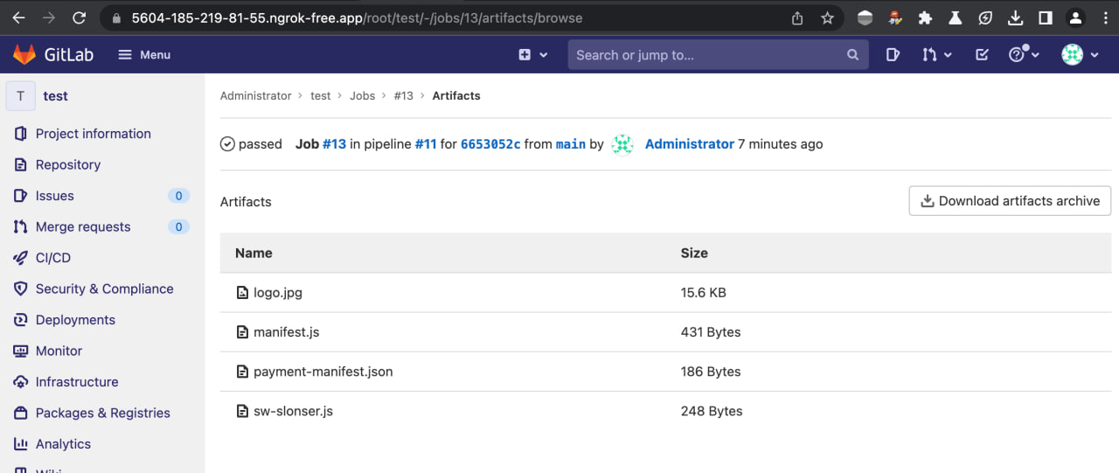Click the Browser reload page icon
Viewport: 1119px width, 473px height.
pos(80,17)
